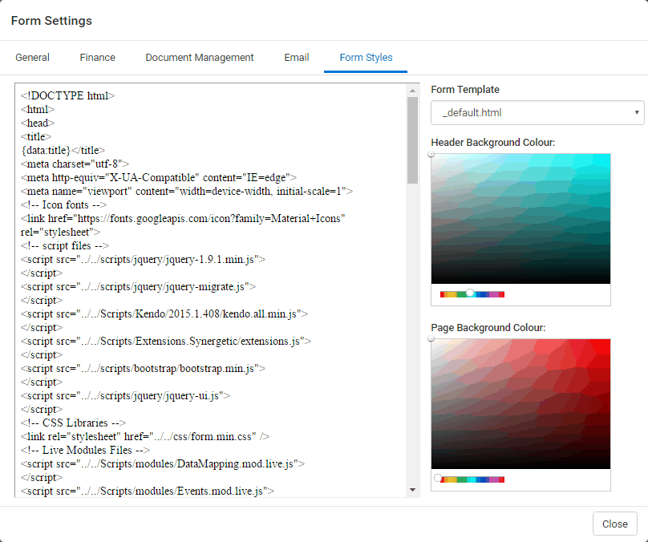Switch to the General tab
The height and width of the screenshot is (542, 648).
pyautogui.click(x=32, y=58)
